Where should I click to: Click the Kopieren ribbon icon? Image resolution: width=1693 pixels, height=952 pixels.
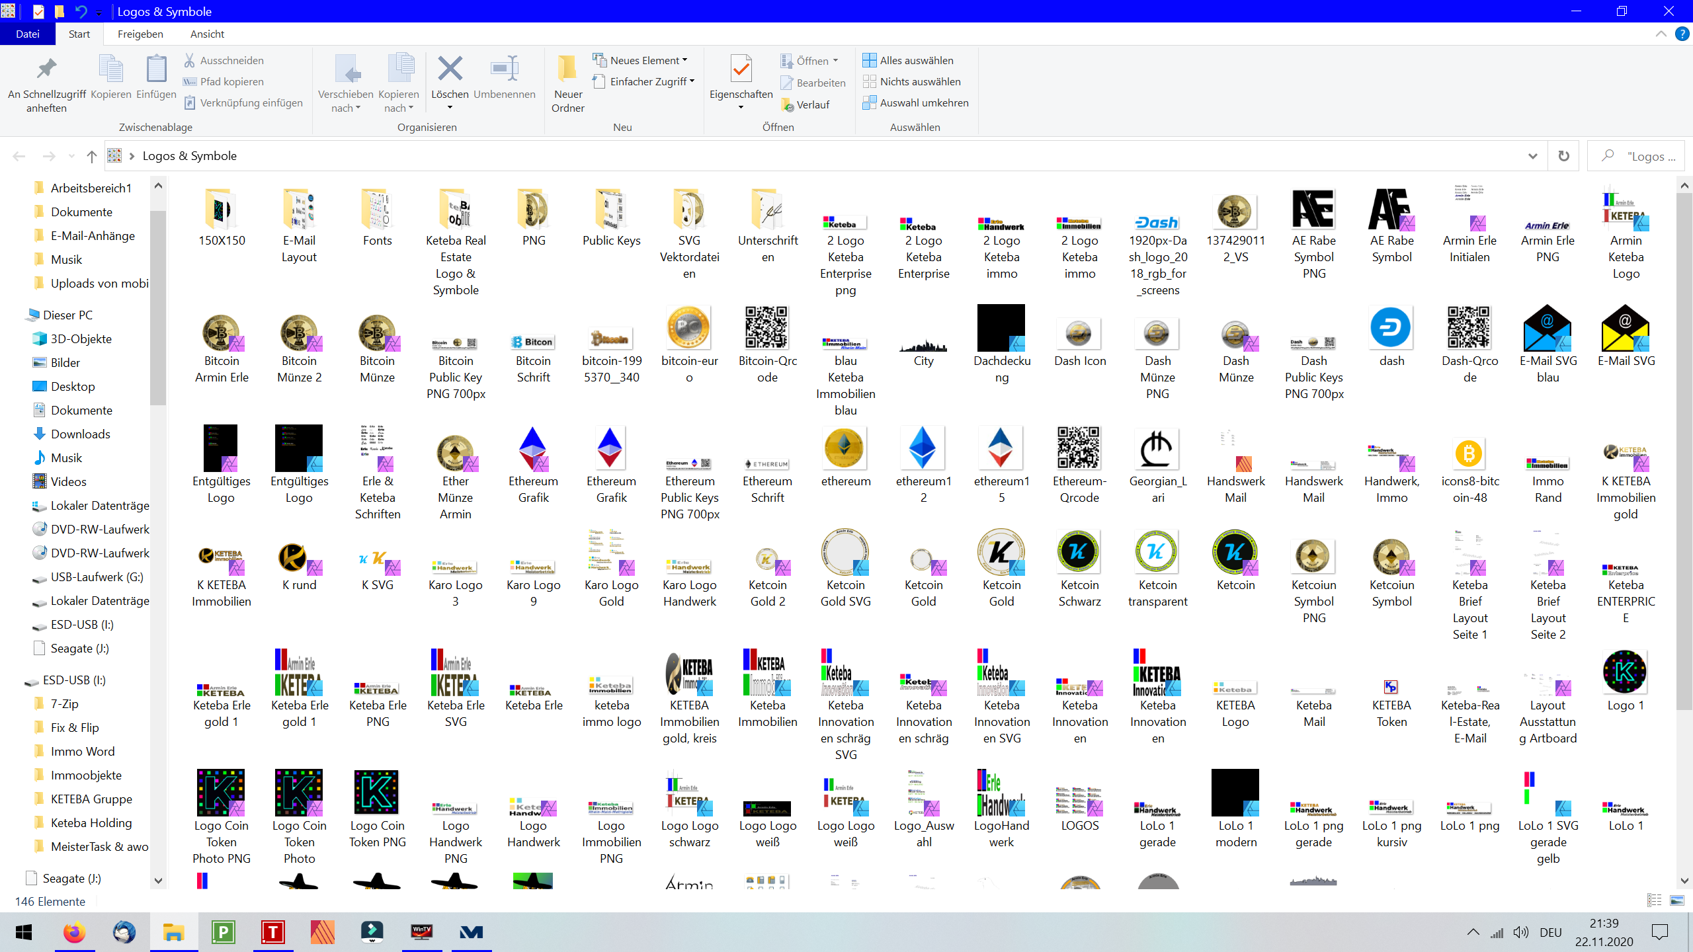(111, 69)
